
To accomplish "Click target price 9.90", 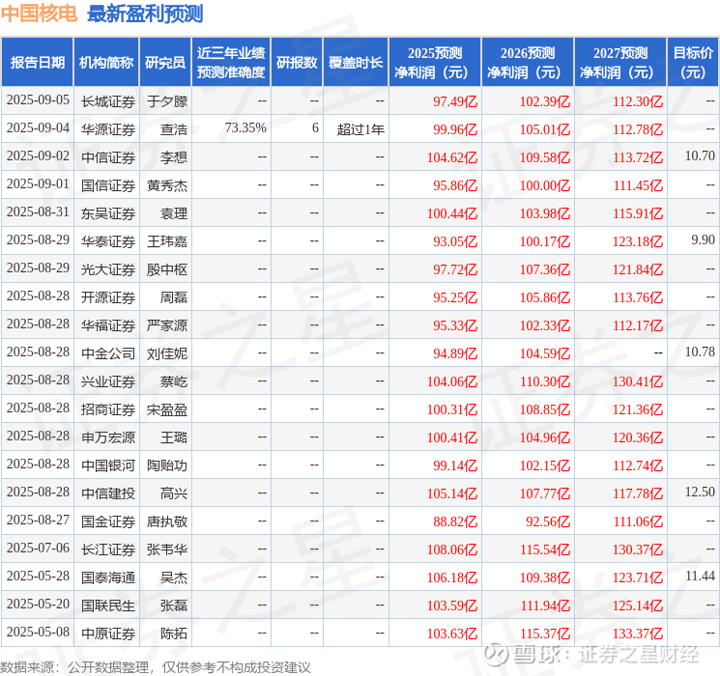I will pyautogui.click(x=703, y=240).
